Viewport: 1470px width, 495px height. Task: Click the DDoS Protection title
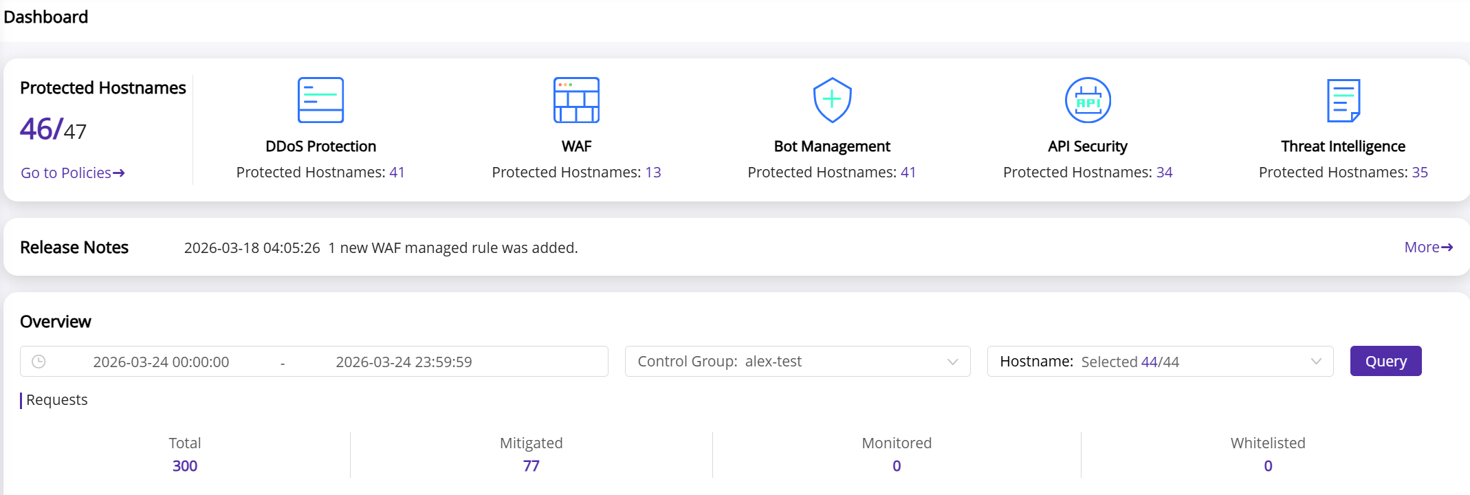pos(320,146)
